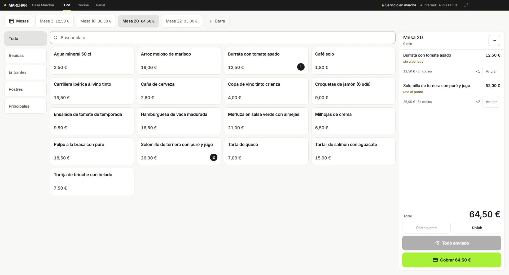
Task: Click the plus icon beside Barra
Action: point(211,21)
